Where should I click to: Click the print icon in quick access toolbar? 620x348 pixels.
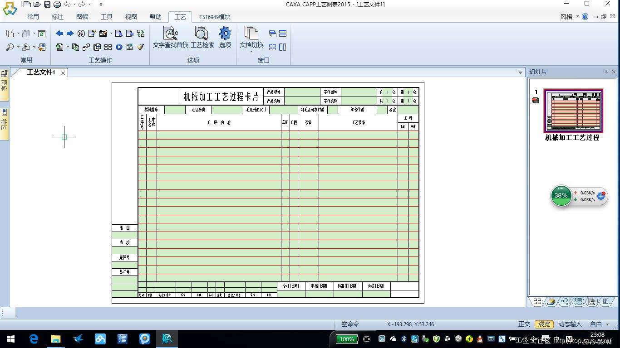point(57,5)
